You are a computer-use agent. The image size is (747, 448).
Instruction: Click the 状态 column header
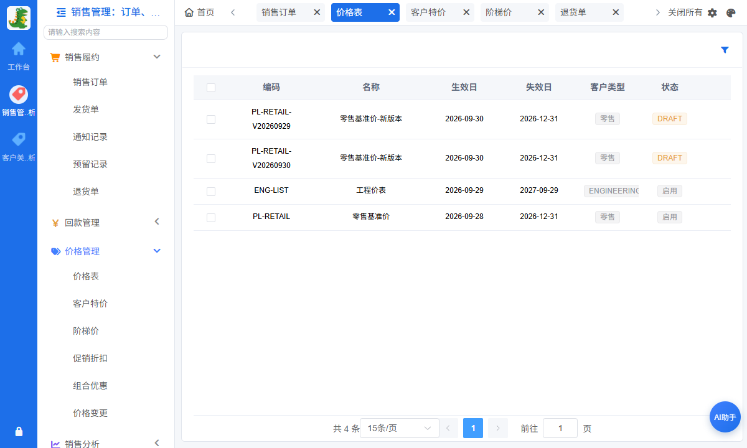pos(670,88)
